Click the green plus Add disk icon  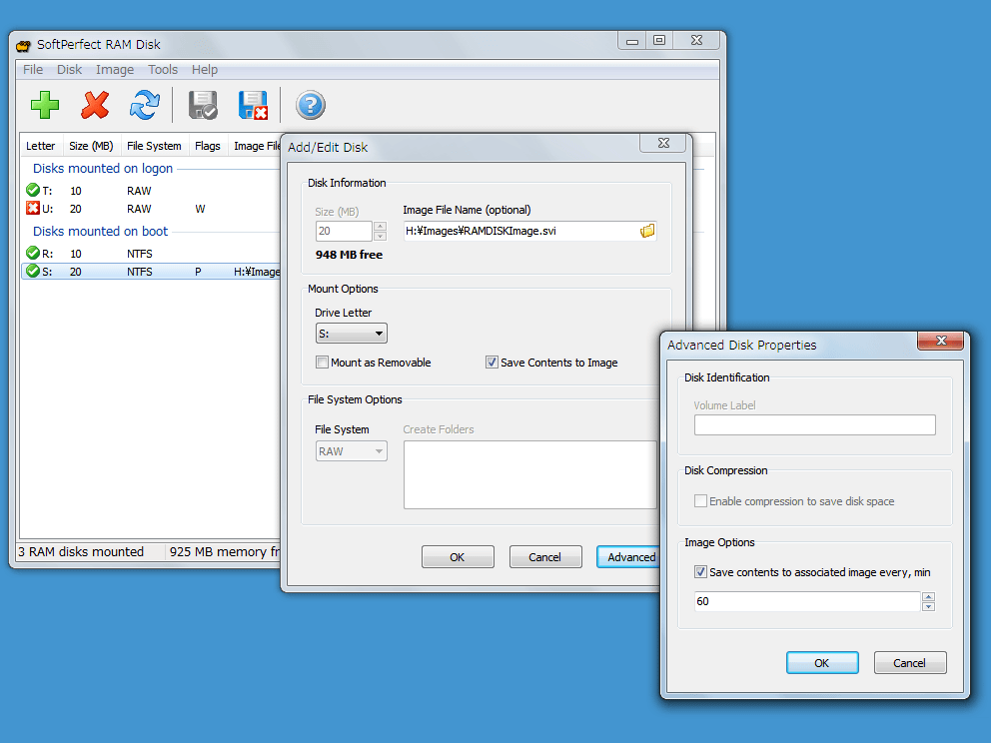click(x=45, y=105)
